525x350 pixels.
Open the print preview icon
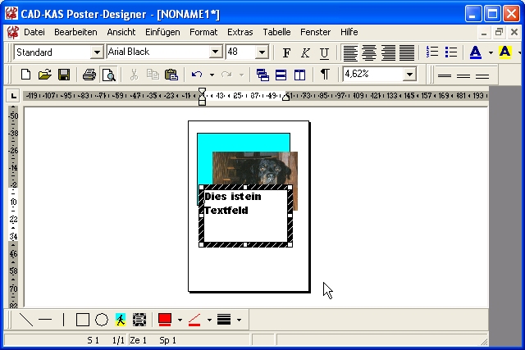pyautogui.click(x=107, y=75)
